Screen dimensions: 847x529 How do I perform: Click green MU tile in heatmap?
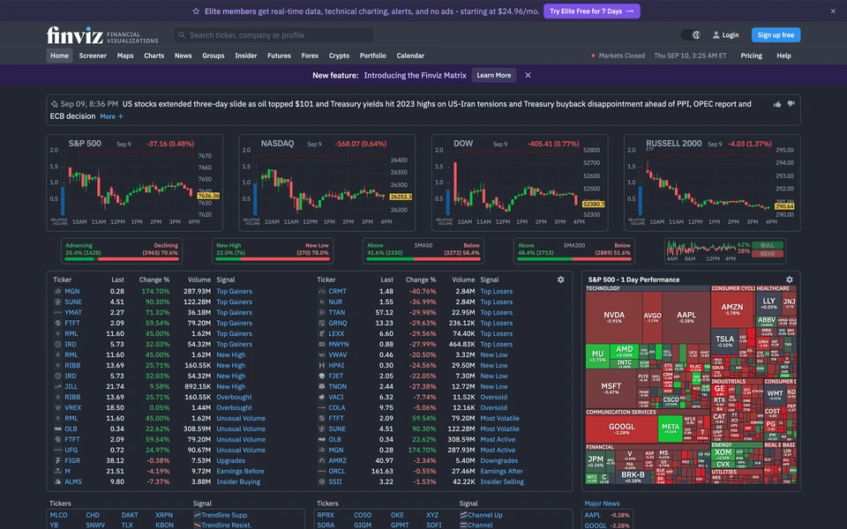pyautogui.click(x=597, y=356)
